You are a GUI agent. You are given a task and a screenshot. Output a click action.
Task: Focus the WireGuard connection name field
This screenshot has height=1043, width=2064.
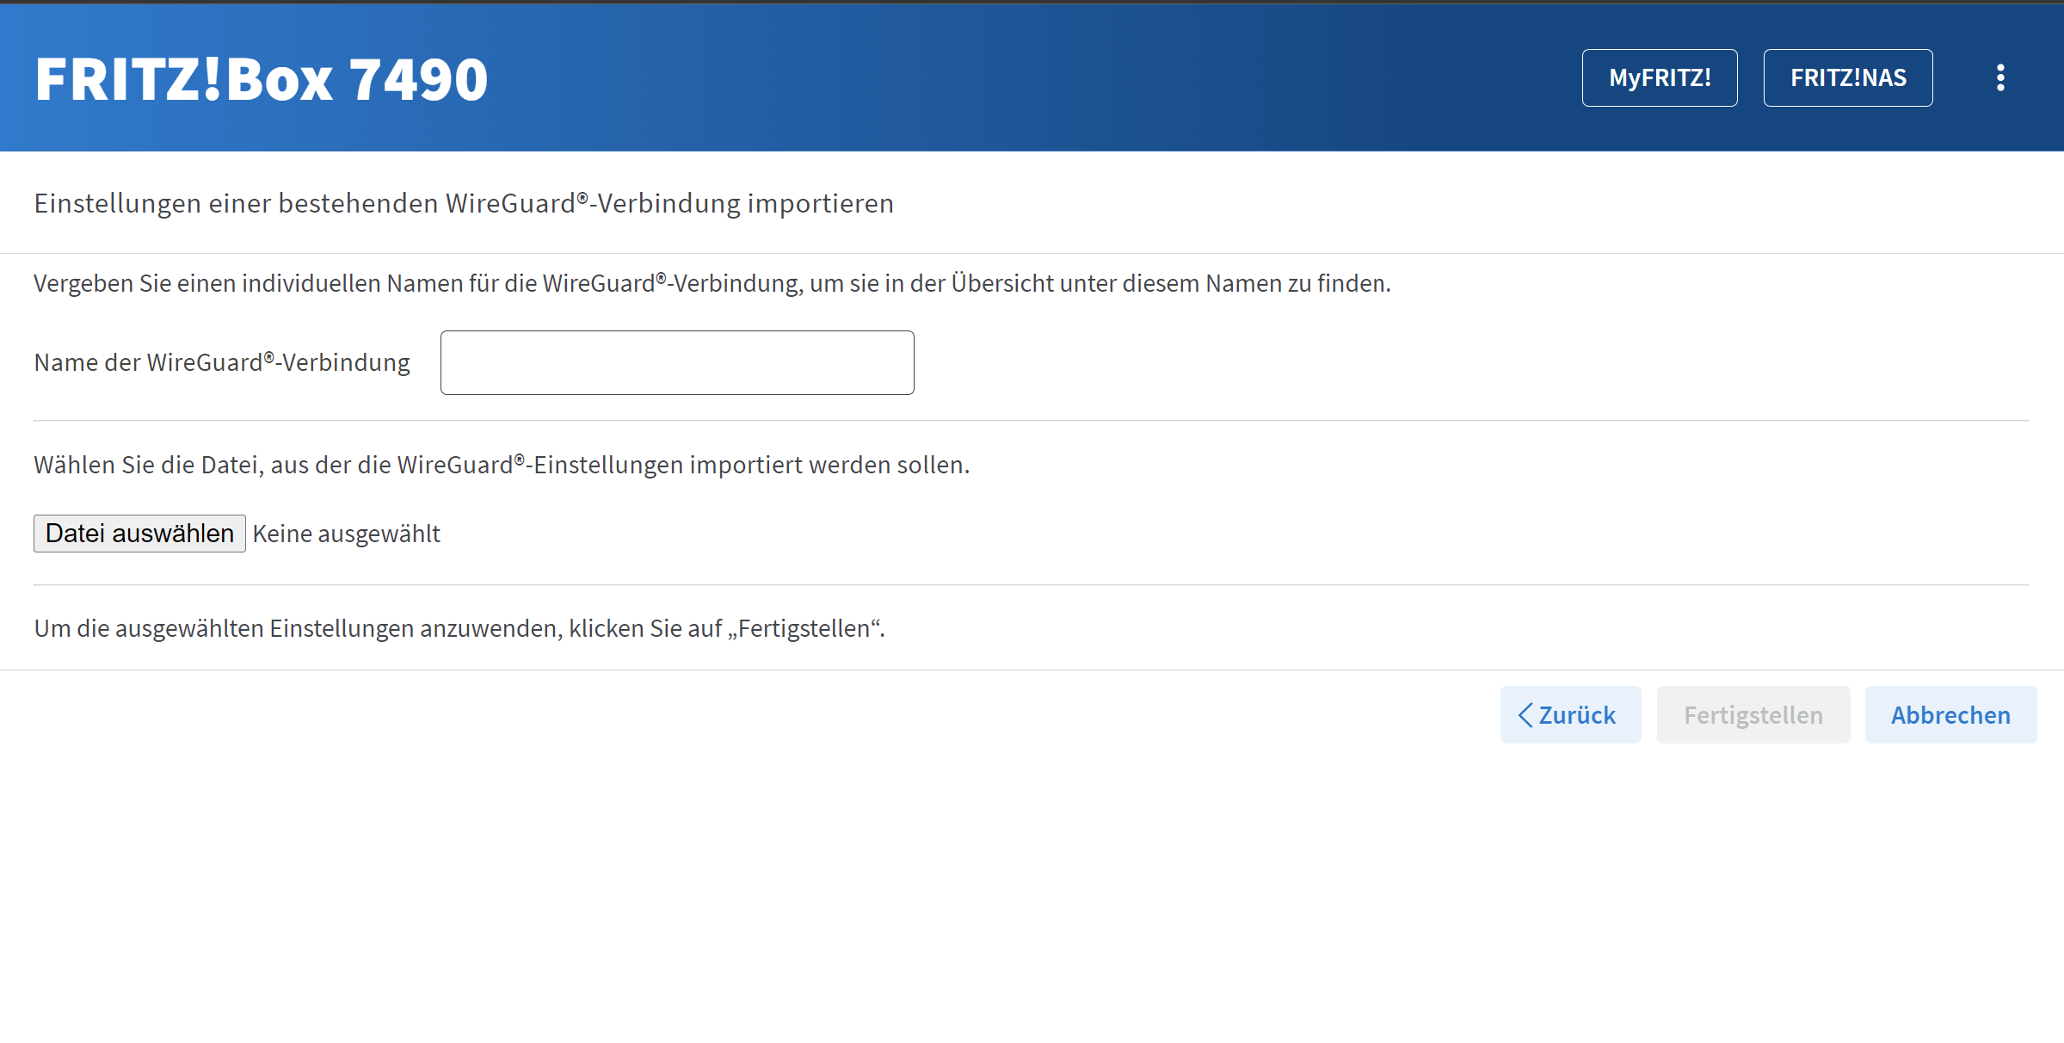point(676,362)
